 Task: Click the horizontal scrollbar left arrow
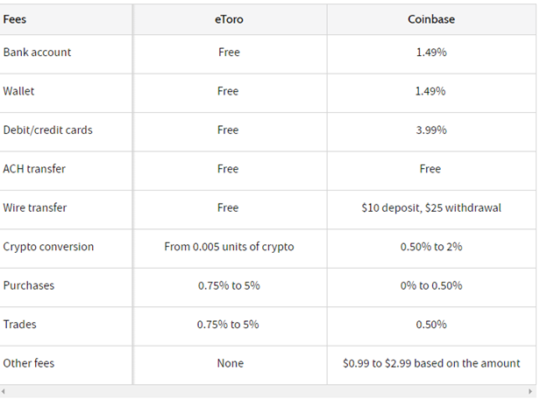(x=3, y=391)
